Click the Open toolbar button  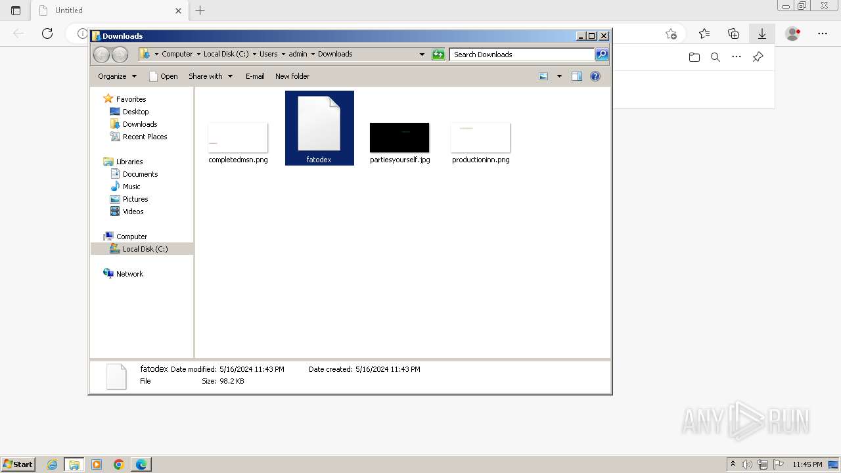coord(164,76)
